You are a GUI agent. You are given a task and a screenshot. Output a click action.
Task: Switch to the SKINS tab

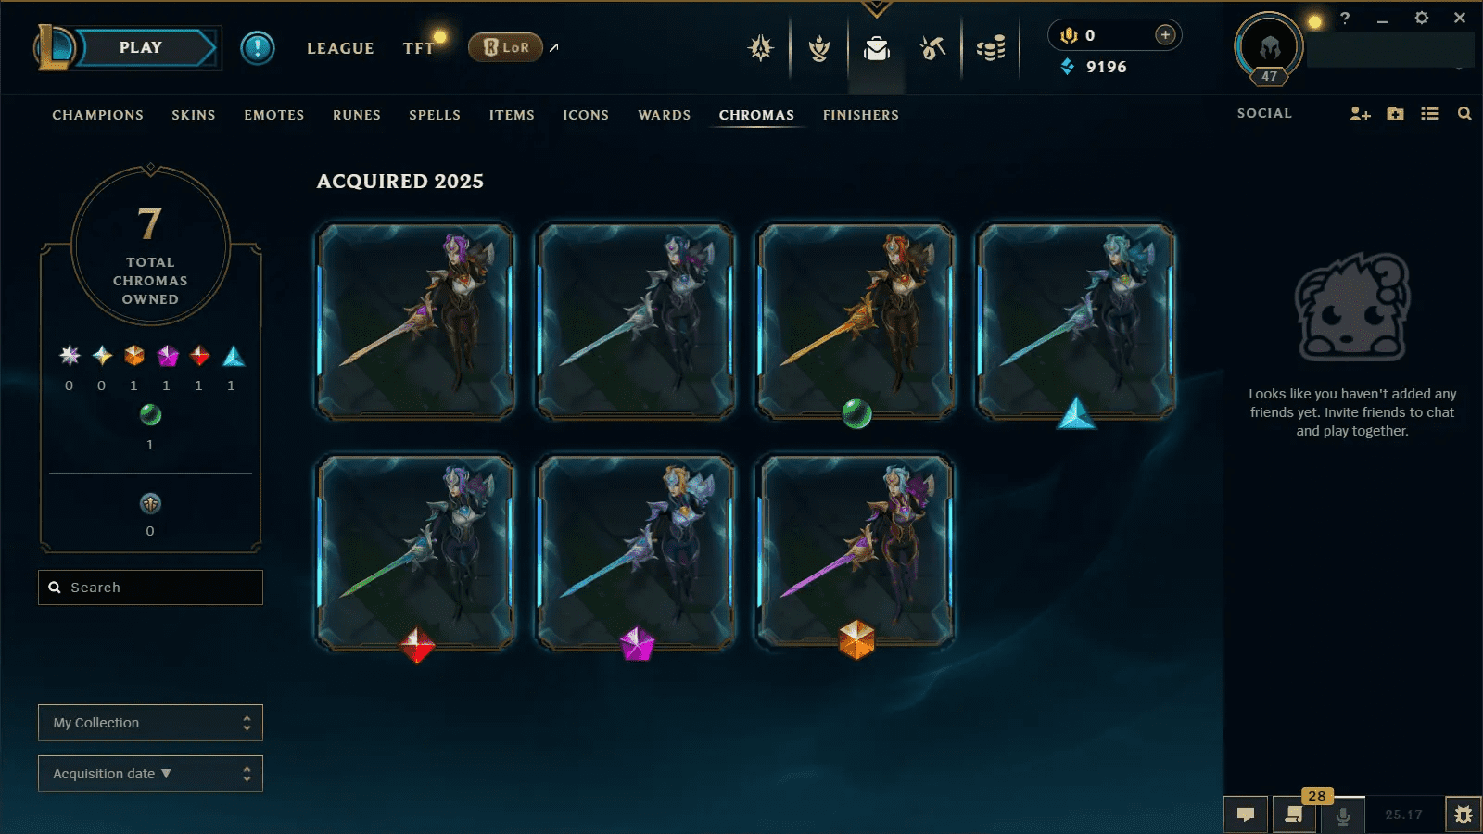[x=194, y=115]
